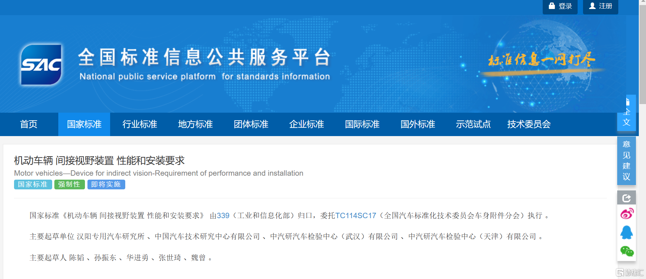Open the 团体标准 navigation tab
Image resolution: width=646 pixels, height=279 pixels.
[x=251, y=124]
